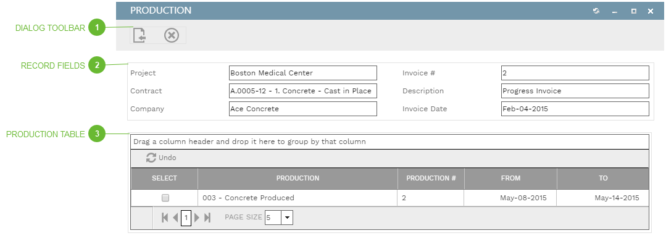This screenshot has height=246, width=666.
Task: Click the Project field Boston Medical Center
Action: [x=303, y=73]
